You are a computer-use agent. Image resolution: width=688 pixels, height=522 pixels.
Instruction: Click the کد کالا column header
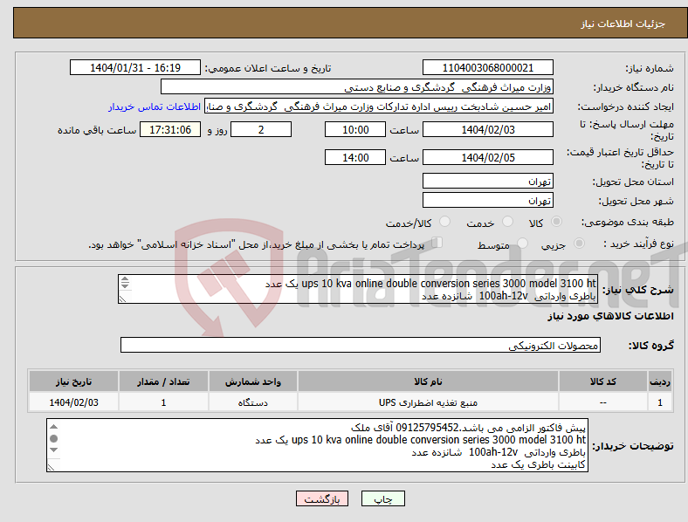(x=603, y=381)
